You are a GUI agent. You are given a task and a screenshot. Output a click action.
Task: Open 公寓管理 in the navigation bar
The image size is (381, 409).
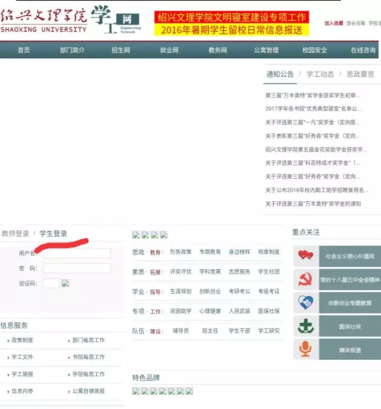pyautogui.click(x=267, y=50)
